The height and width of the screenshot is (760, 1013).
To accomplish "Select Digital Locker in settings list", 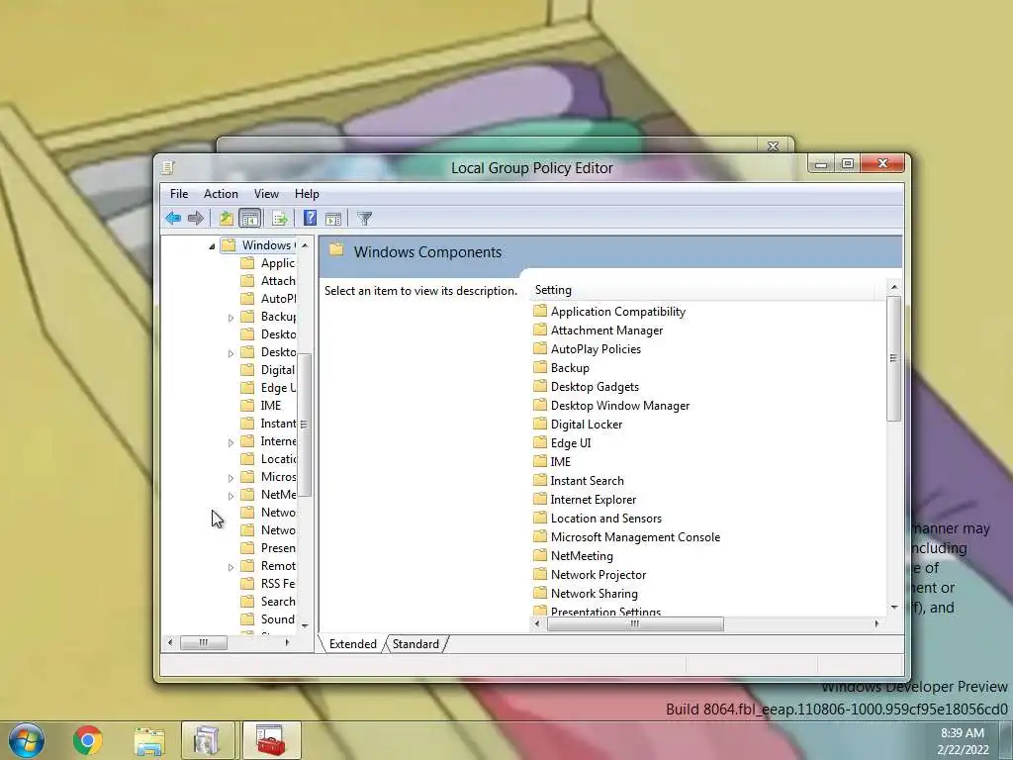I will click(578, 424).
